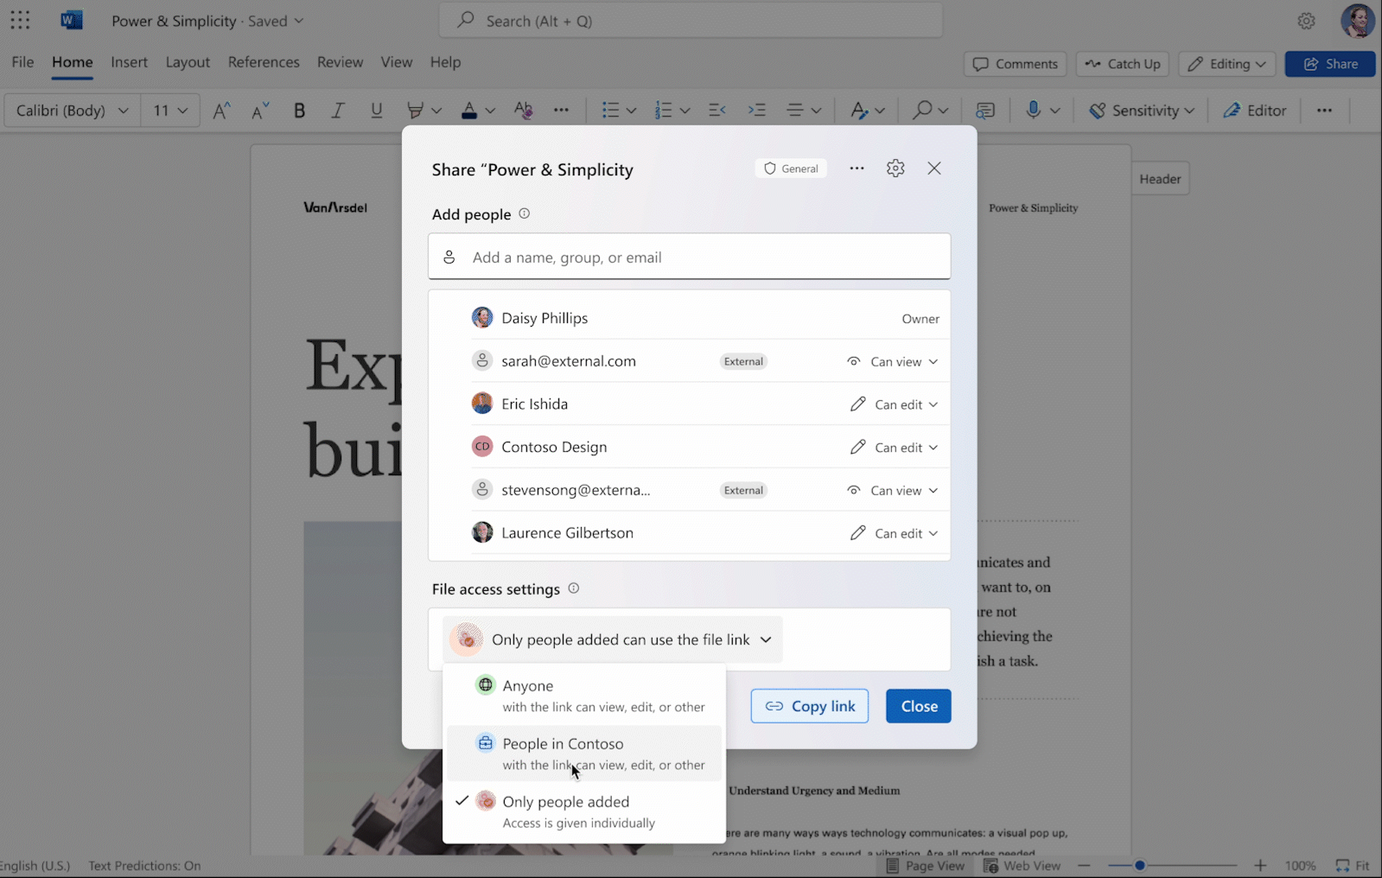Screen dimensions: 1382x878
Task: Open the font size 11 dropdown
Action: [x=170, y=111]
